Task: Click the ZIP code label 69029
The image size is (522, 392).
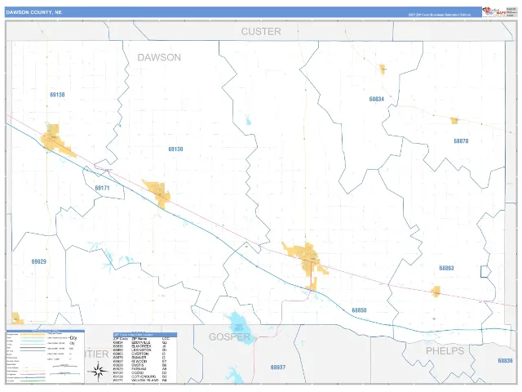Action: coord(38,261)
